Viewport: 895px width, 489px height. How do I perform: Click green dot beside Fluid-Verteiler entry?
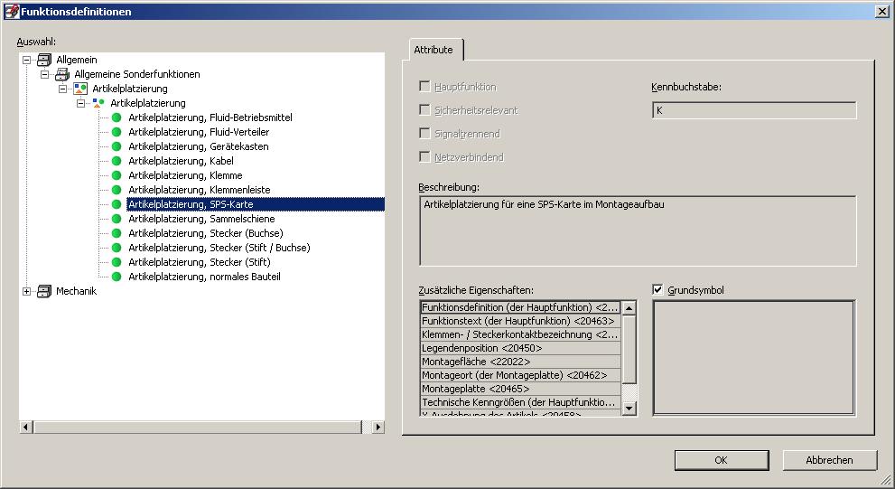[117, 132]
